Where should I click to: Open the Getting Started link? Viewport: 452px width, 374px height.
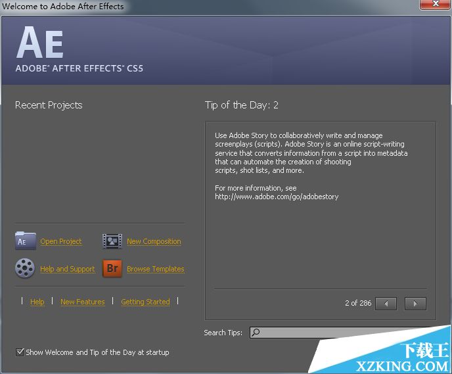(145, 302)
